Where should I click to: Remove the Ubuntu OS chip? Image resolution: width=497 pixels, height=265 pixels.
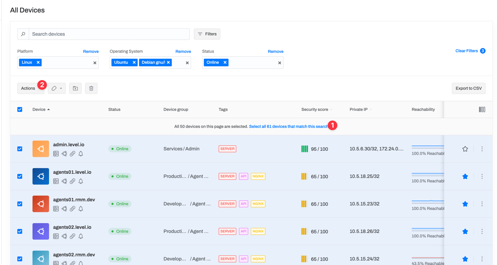[134, 62]
